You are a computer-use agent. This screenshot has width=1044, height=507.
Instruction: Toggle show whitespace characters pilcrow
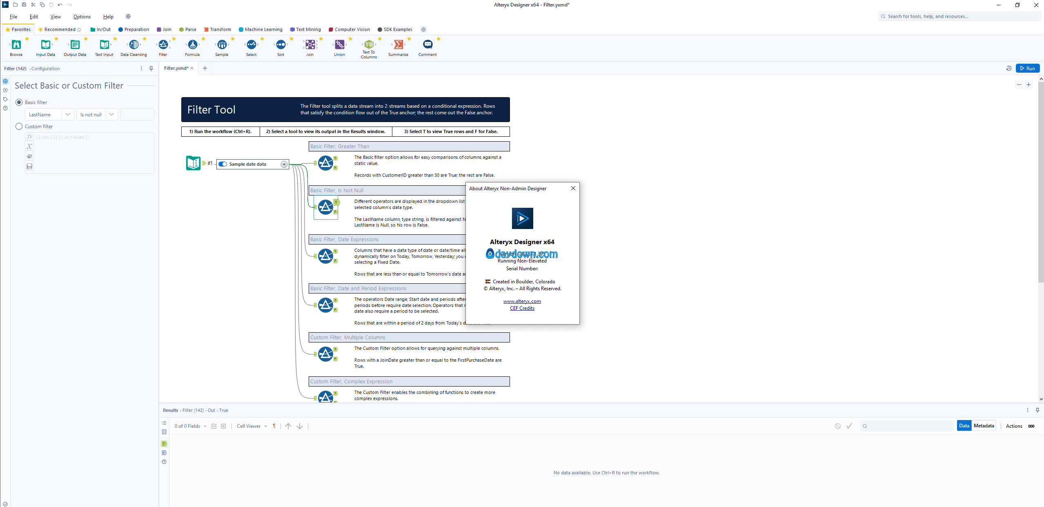(274, 426)
